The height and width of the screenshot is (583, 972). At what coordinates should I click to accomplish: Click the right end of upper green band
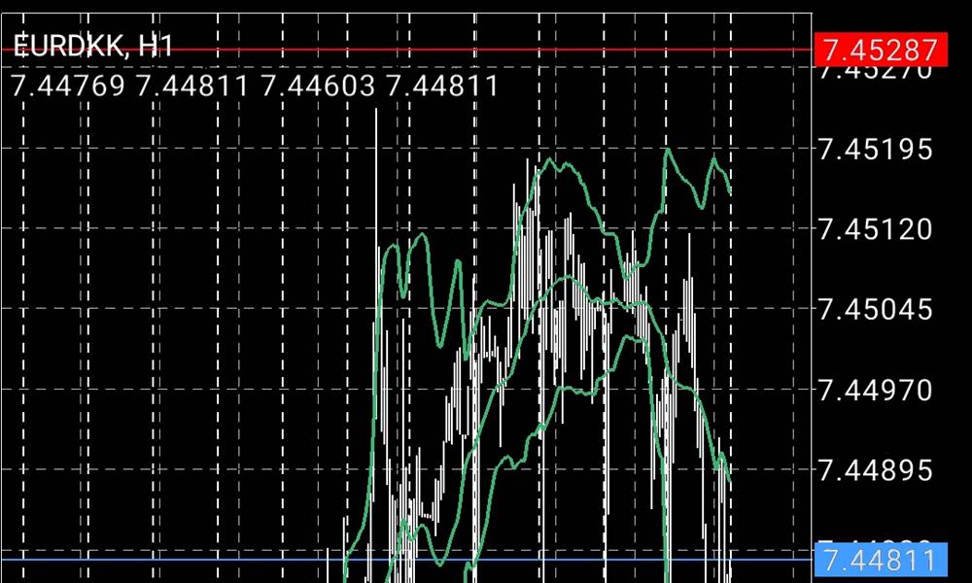(x=730, y=191)
